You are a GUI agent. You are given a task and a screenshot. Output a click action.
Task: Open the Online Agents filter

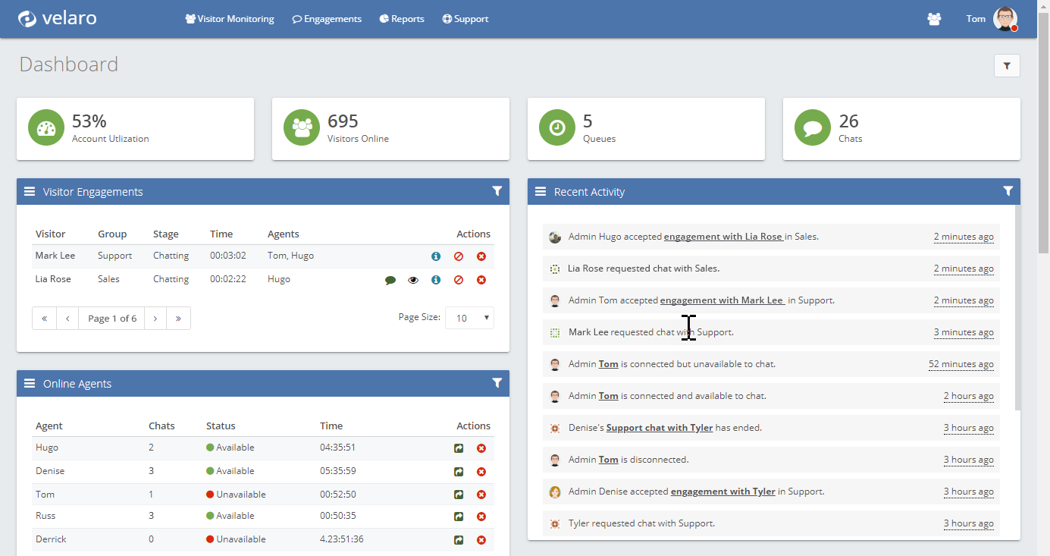pos(497,383)
